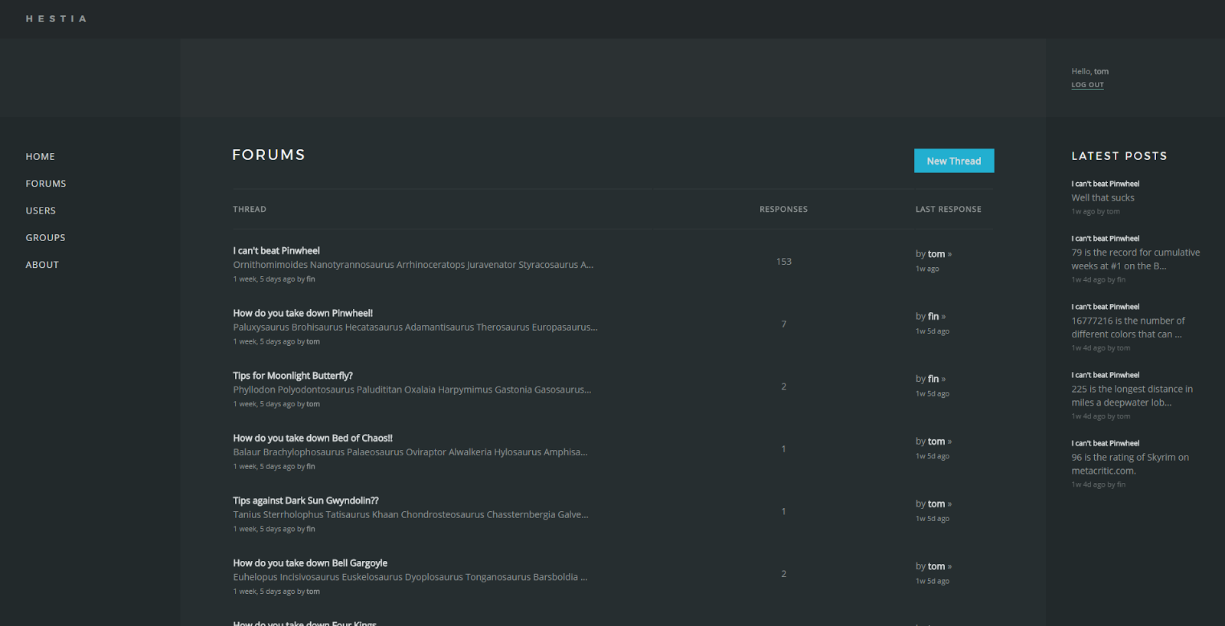
Task: Open 'How do you take down Pinwheel!!' thread
Action: coord(302,314)
